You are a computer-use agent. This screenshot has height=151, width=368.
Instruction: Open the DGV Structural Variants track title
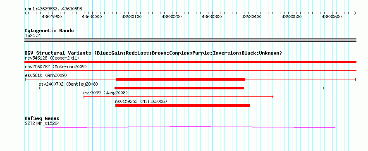[153, 53]
